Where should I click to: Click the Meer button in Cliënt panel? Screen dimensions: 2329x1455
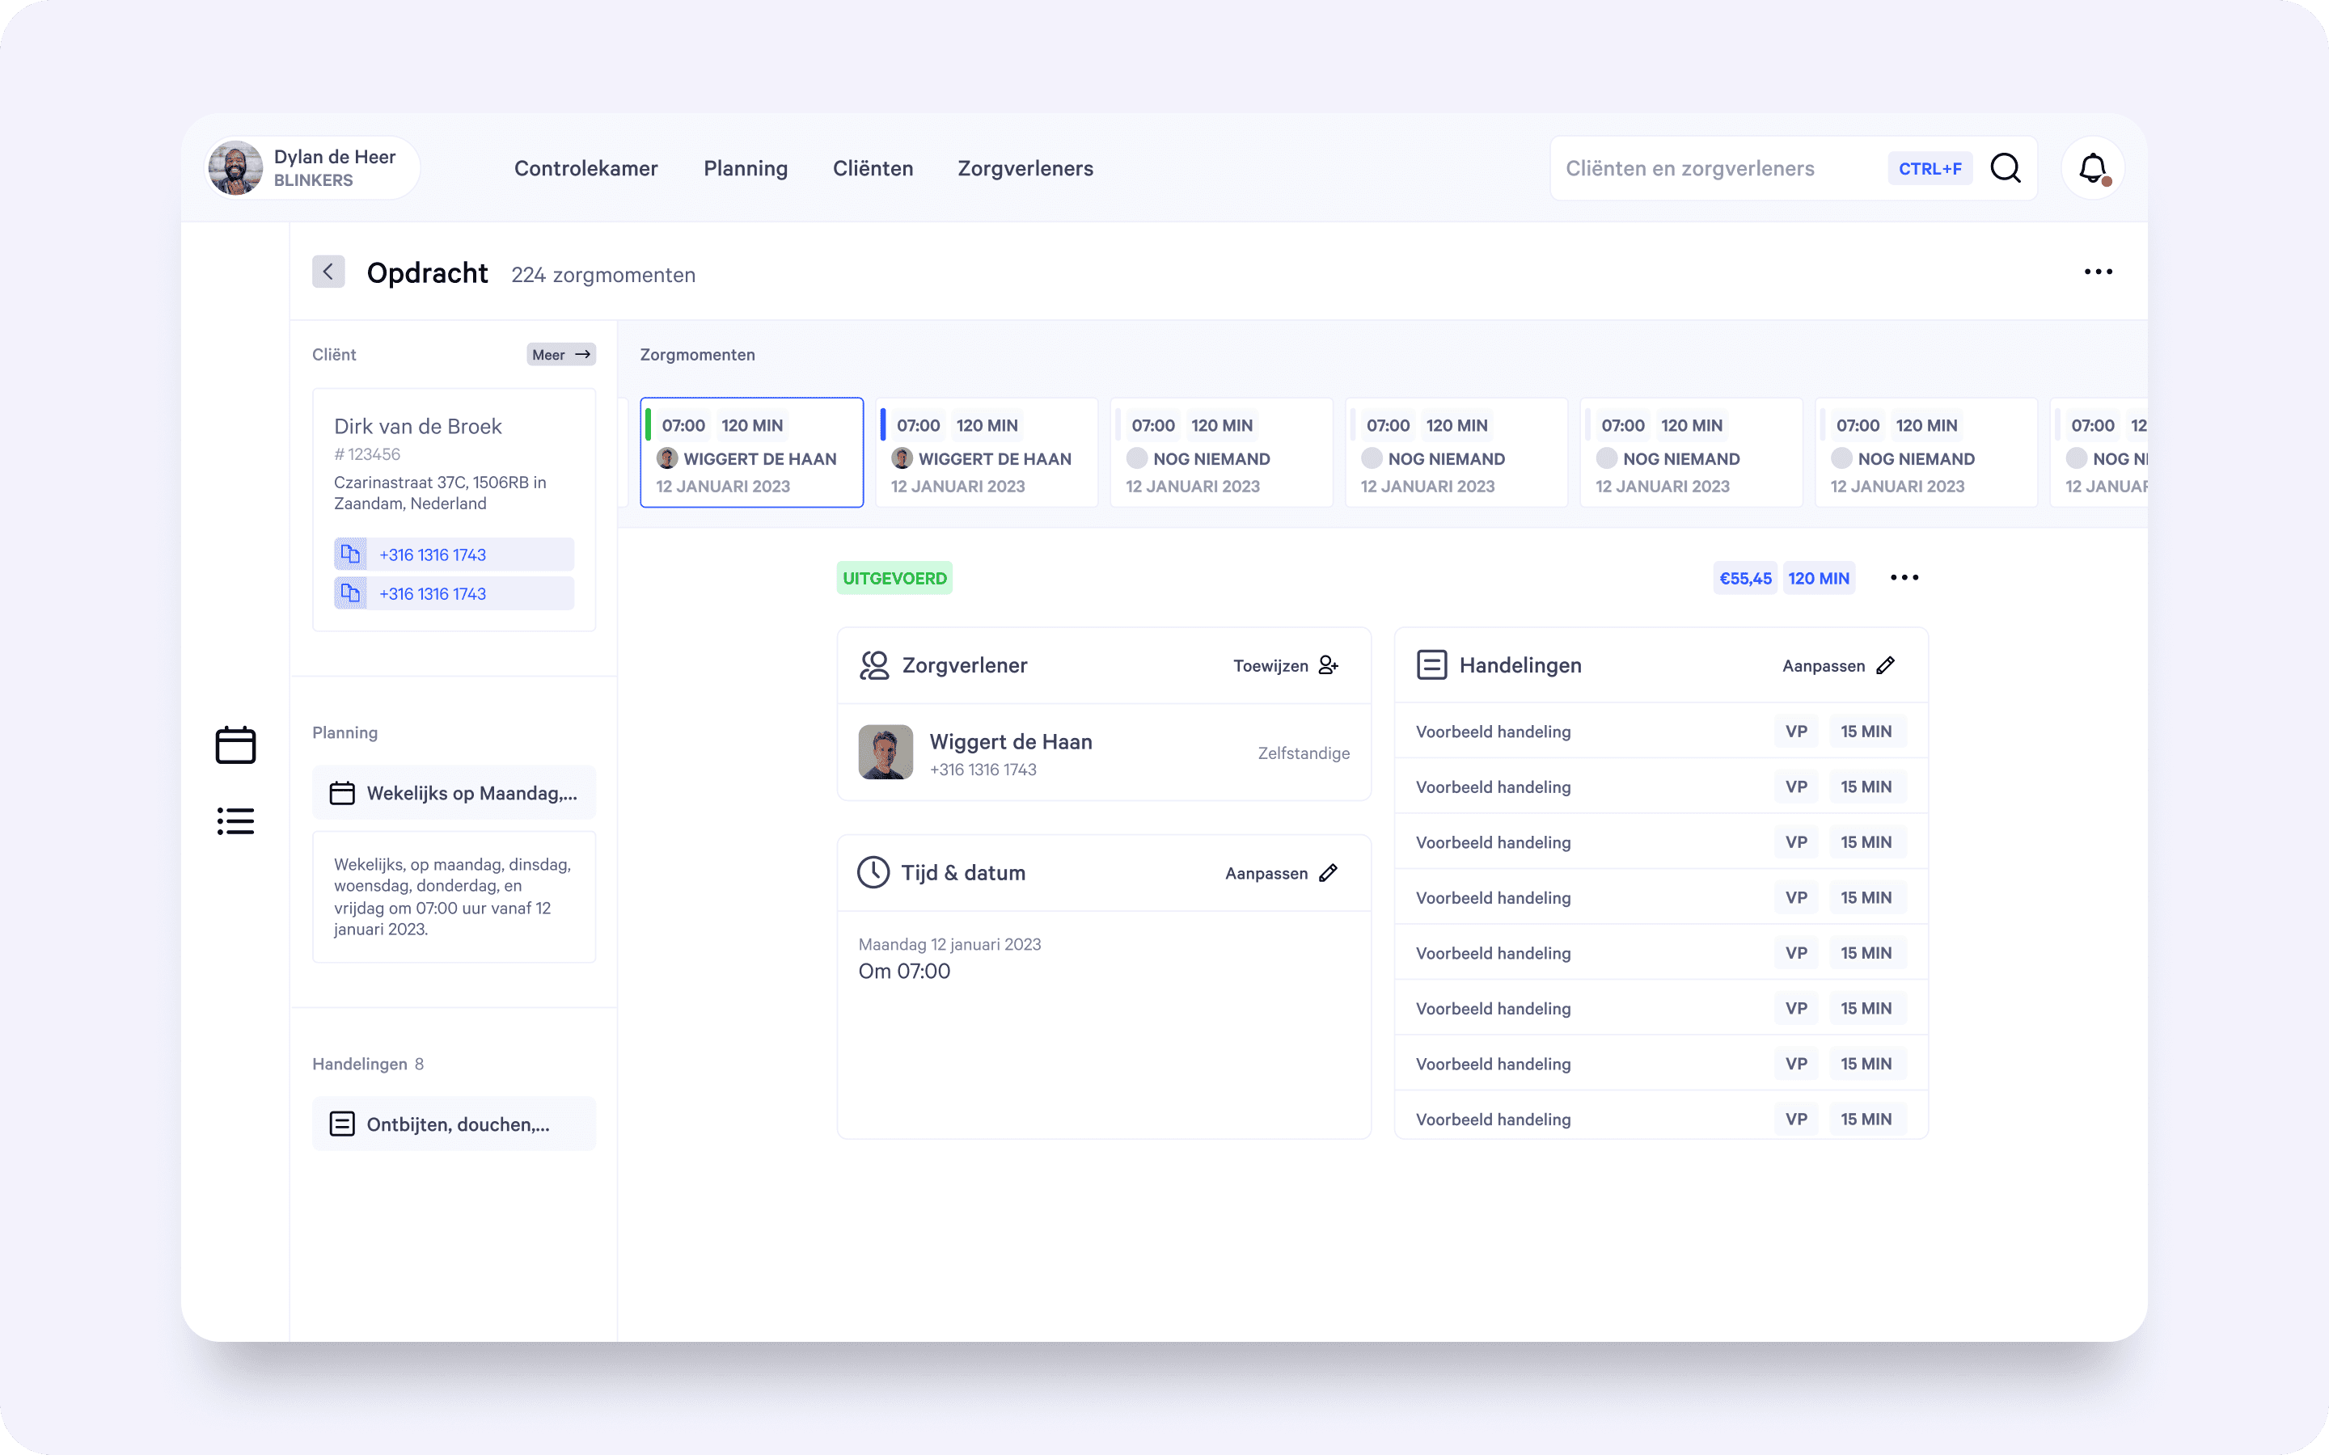561,354
